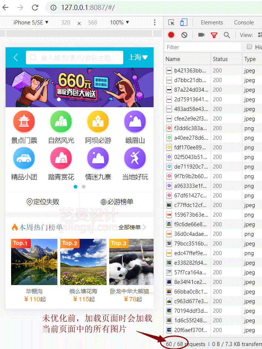Reload the page with refresh icon

pyautogui.click(x=35, y=7)
